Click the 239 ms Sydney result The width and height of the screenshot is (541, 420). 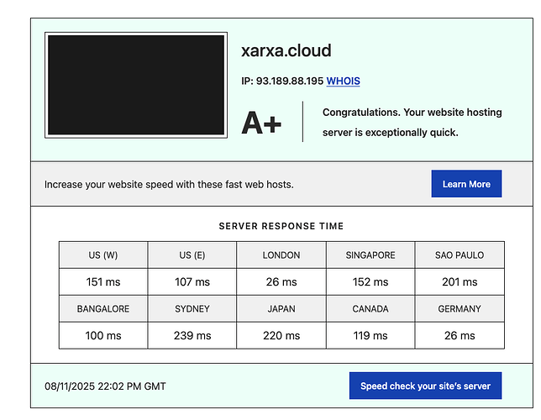[x=192, y=335]
